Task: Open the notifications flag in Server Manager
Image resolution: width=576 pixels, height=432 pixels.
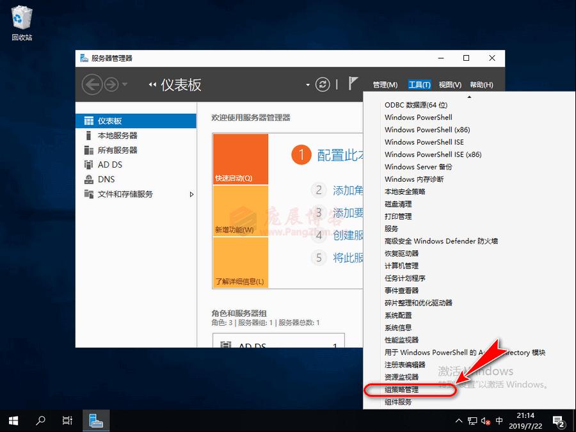Action: [353, 84]
